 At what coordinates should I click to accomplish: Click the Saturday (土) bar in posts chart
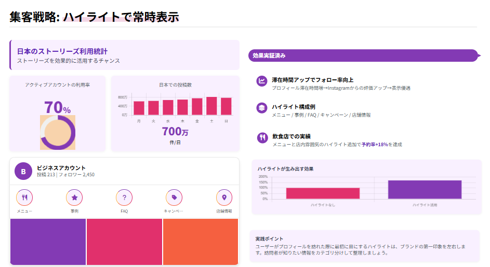pos(211,106)
